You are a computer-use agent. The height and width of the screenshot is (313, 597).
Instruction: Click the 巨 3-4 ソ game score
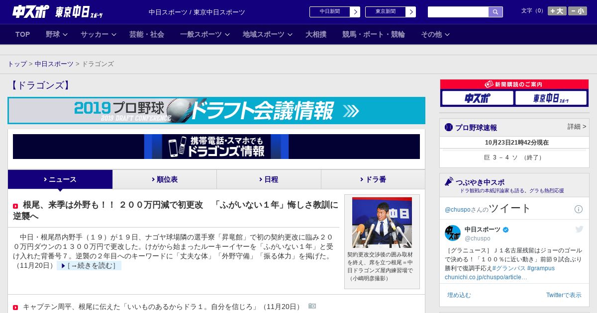pyautogui.click(x=514, y=157)
